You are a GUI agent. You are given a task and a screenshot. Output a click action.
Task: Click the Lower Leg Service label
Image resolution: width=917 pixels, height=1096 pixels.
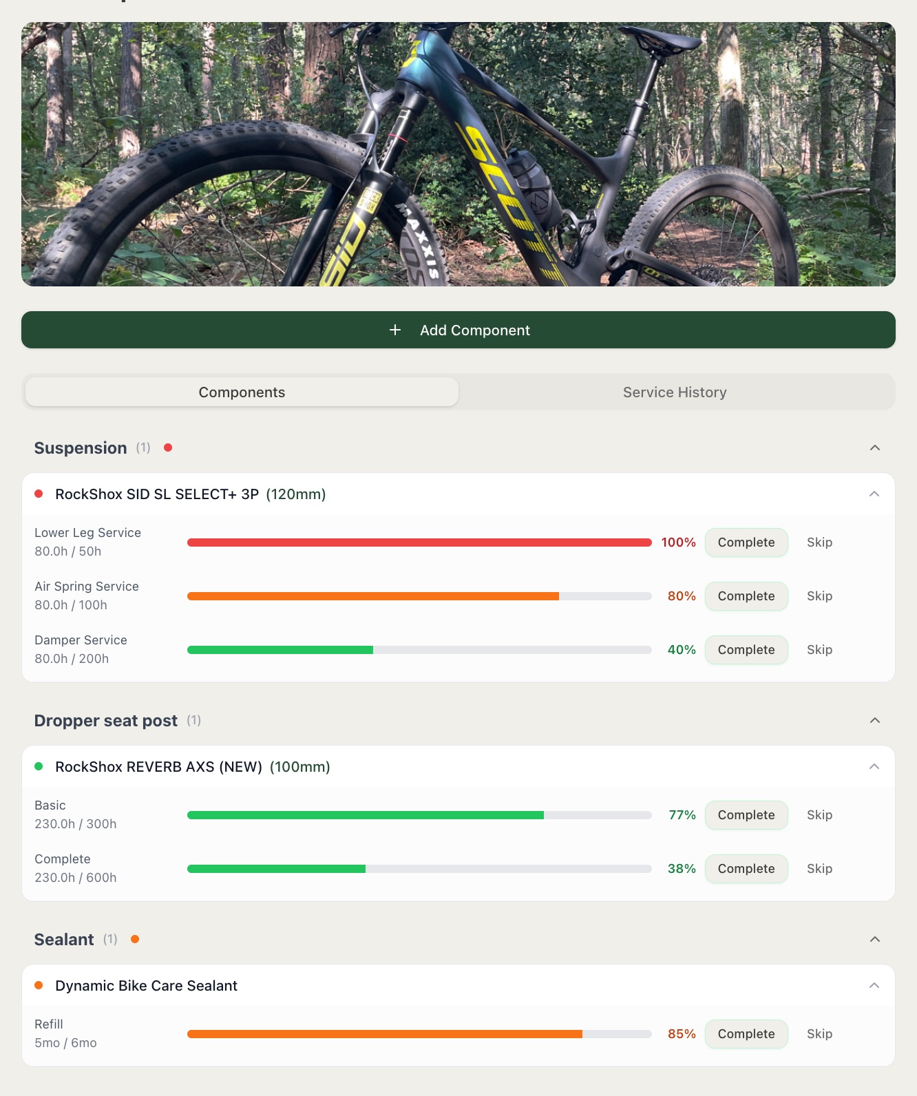(87, 533)
